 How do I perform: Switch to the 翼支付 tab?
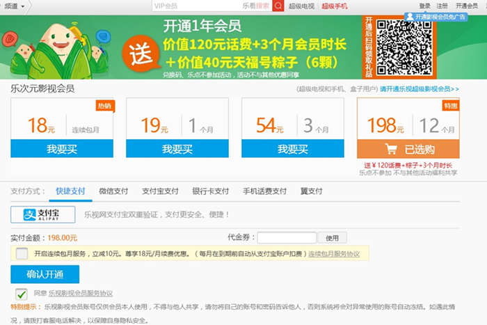point(311,191)
